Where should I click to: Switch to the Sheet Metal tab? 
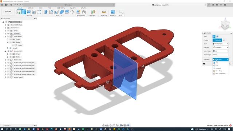tap(61, 8)
